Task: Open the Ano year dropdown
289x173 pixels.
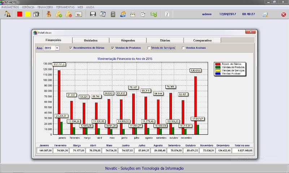Action: 57,48
